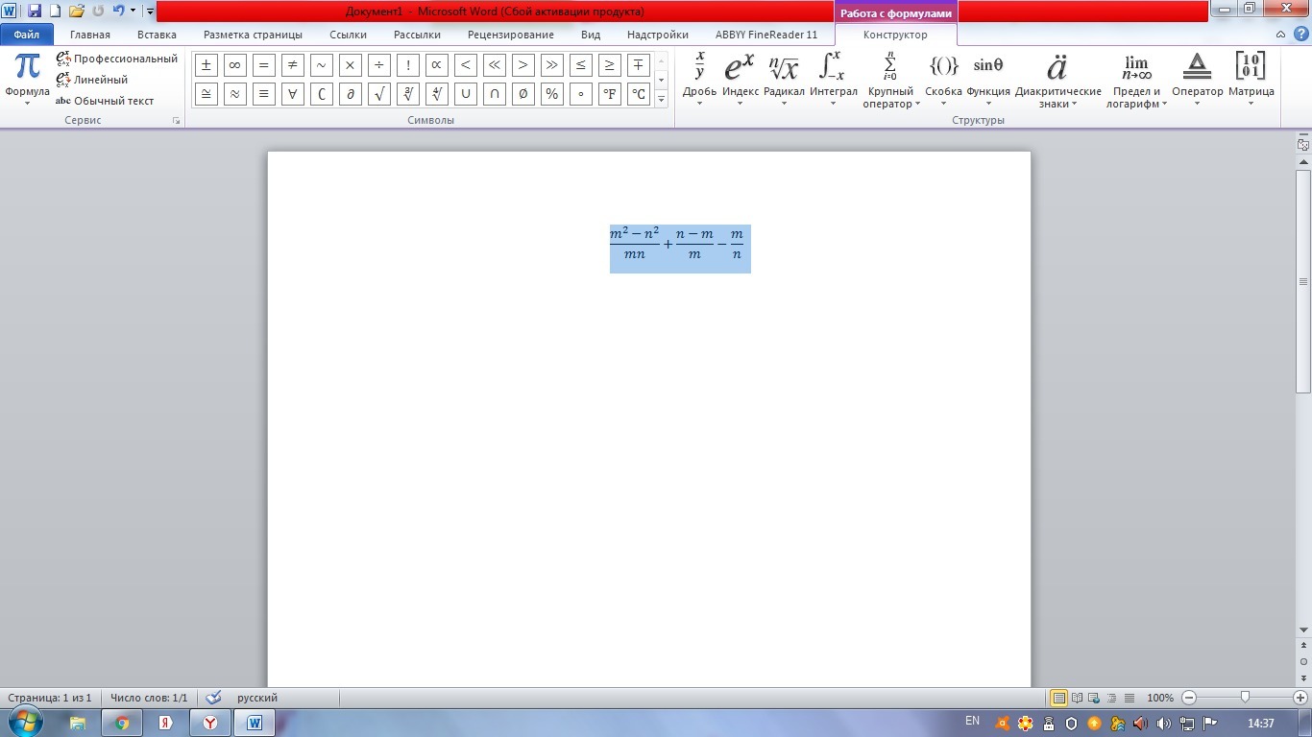Create a new blank document from toolbar

coord(56,11)
